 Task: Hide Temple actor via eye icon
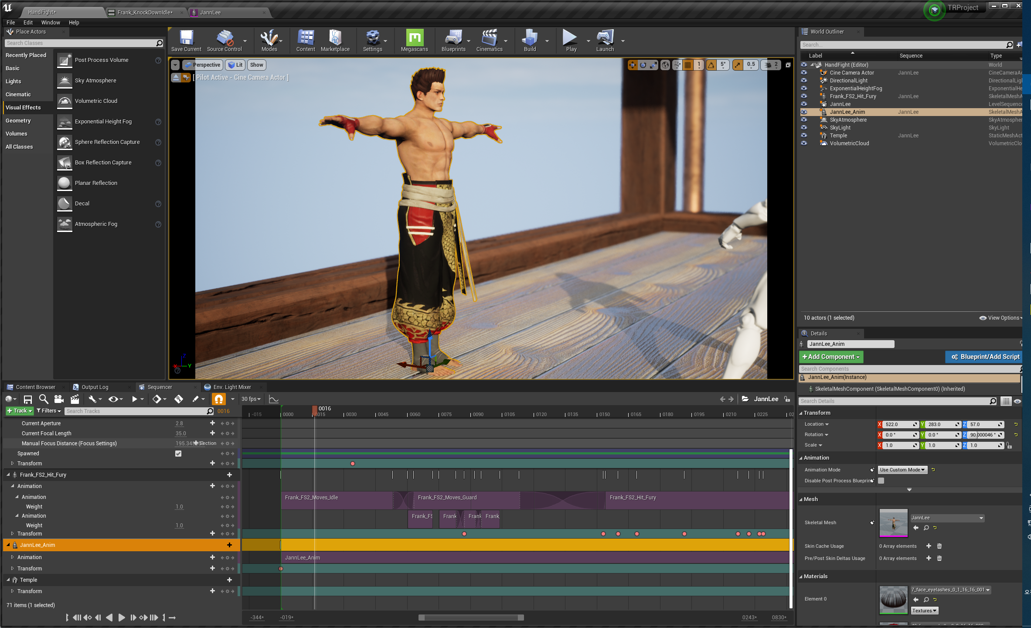804,136
